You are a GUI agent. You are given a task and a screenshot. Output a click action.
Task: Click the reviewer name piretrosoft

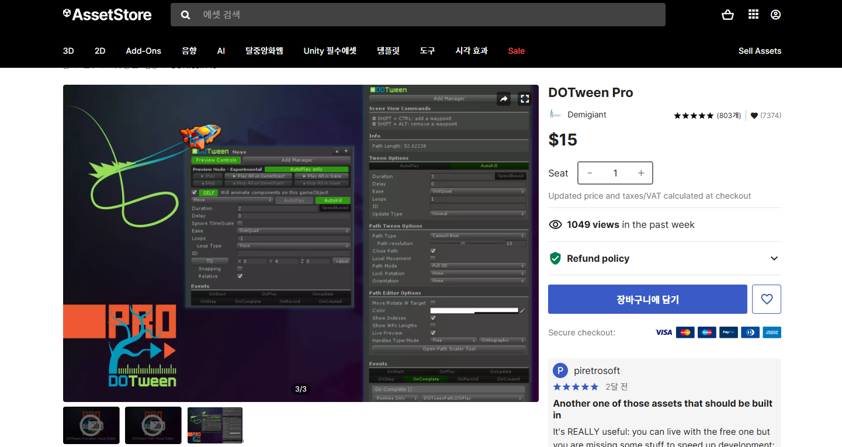coord(597,370)
